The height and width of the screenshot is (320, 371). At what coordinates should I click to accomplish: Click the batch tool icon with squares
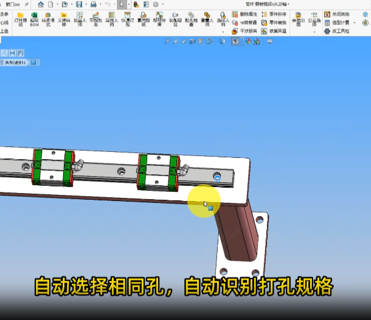(80, 19)
